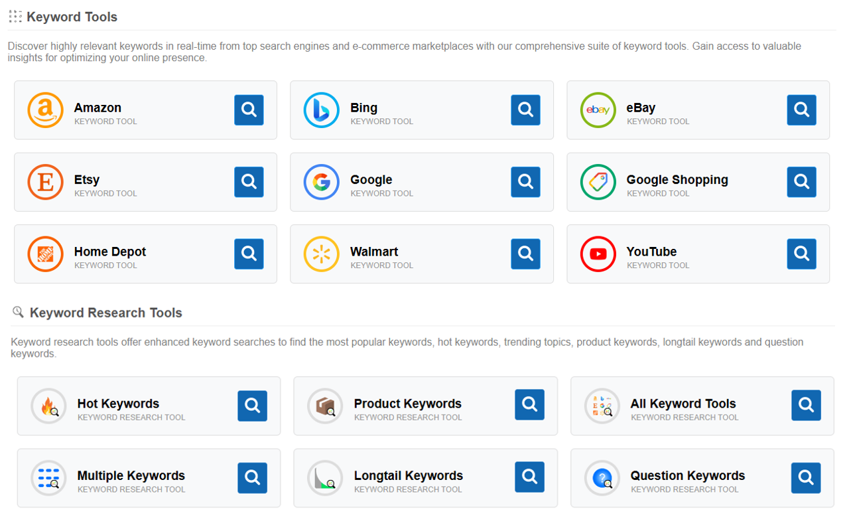Click the Amazon keyword tool icon
Image resolution: width=849 pixels, height=531 pixels.
(45, 110)
